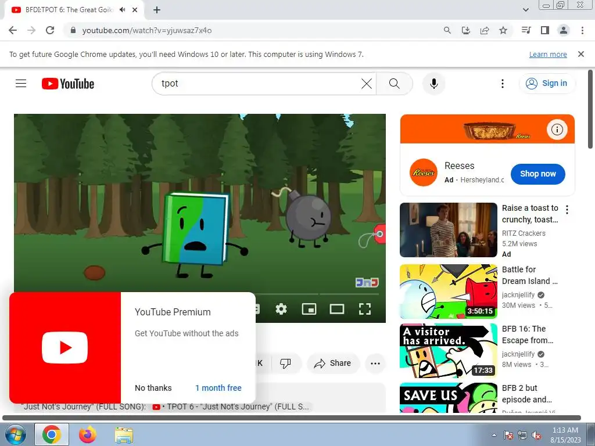The height and width of the screenshot is (446, 595).
Task: Open the ad info icon on the Reeses banner
Action: (x=557, y=130)
